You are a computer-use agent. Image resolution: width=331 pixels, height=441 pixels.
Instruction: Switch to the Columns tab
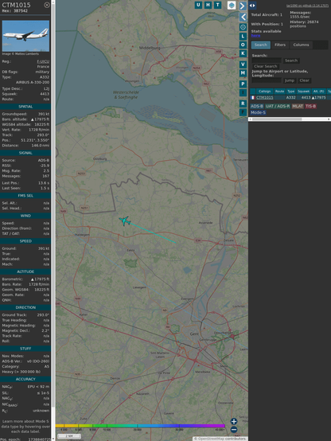pos(301,45)
